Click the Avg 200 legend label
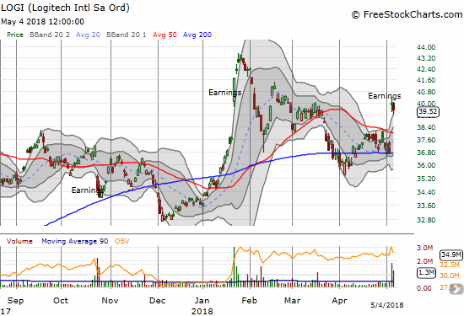 197,35
